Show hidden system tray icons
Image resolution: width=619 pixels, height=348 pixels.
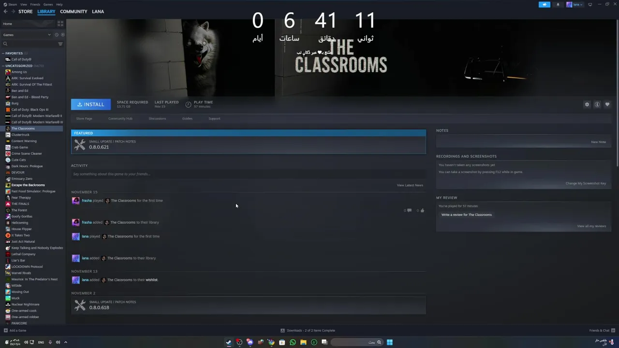(x=66, y=342)
